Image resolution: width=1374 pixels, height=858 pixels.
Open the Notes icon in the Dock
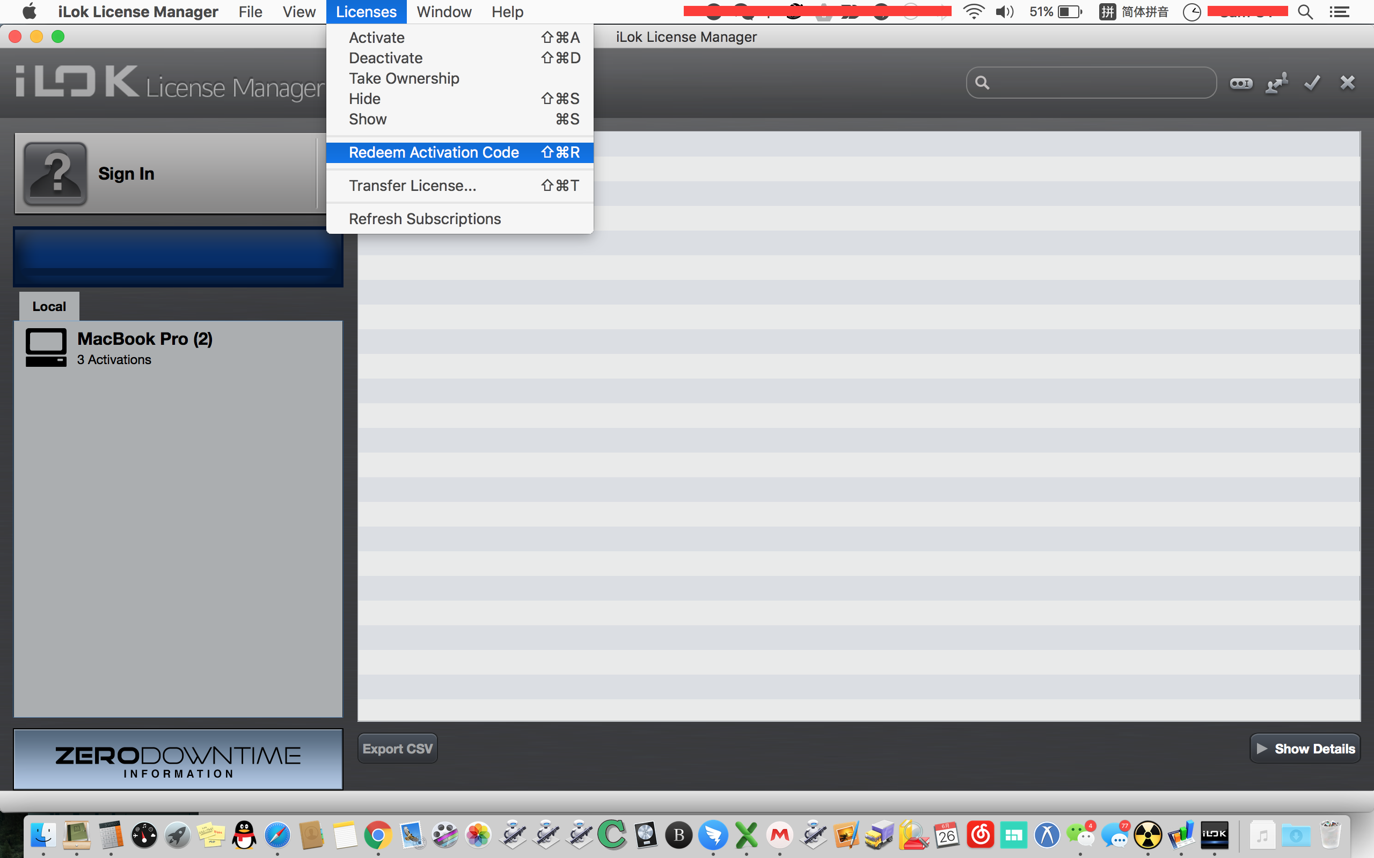pyautogui.click(x=345, y=835)
